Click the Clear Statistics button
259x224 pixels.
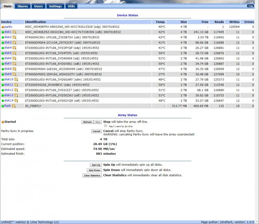tap(92, 175)
